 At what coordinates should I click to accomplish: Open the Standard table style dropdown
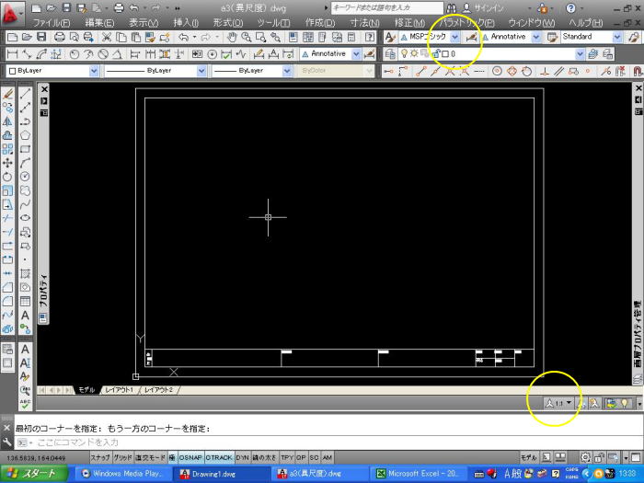617,38
